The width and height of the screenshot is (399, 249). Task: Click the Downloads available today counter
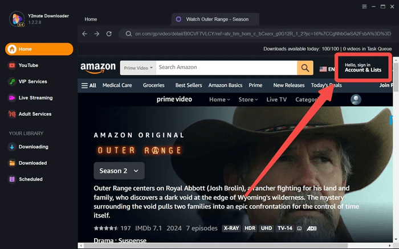302,49
